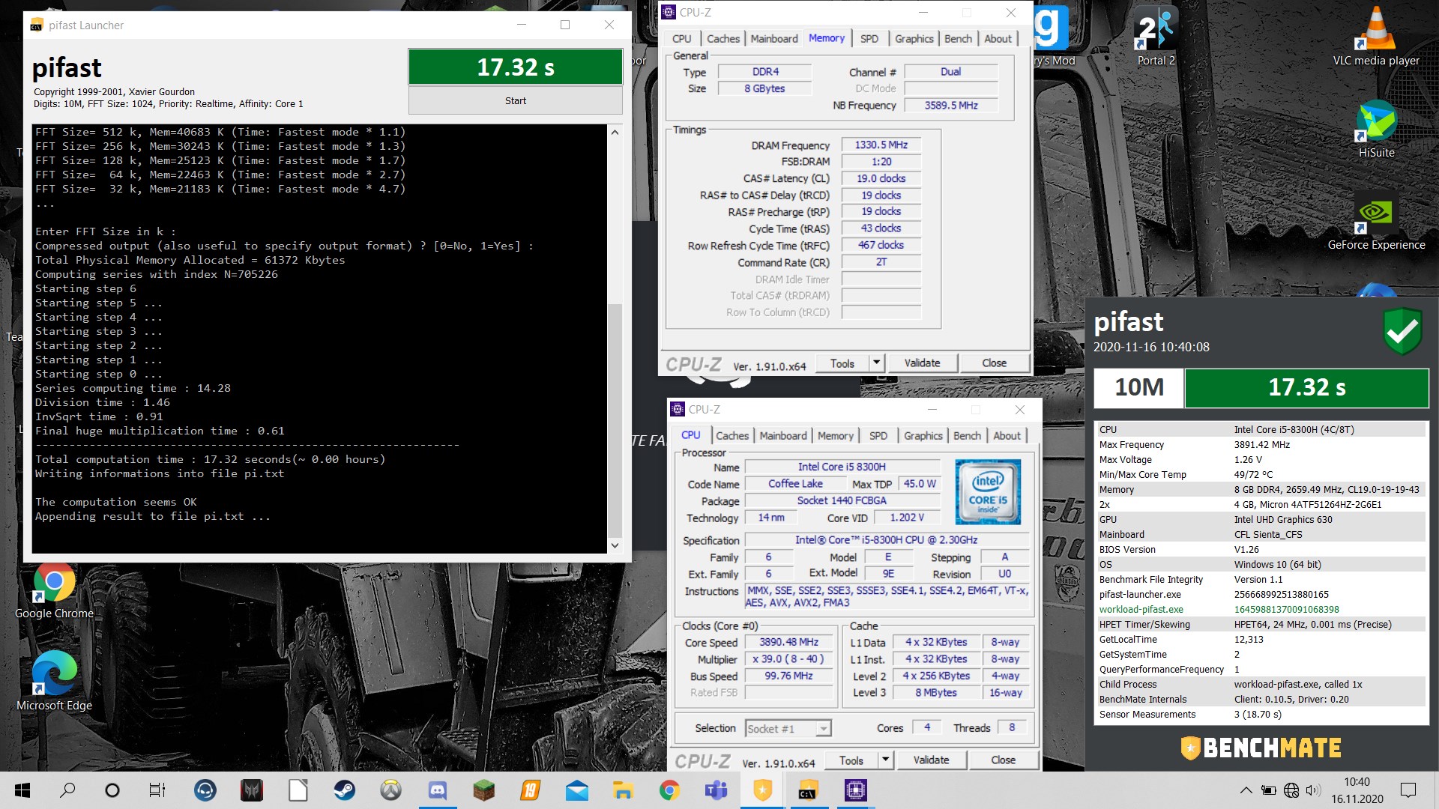
Task: Open Microsoft Teams in taskbar
Action: tap(716, 790)
